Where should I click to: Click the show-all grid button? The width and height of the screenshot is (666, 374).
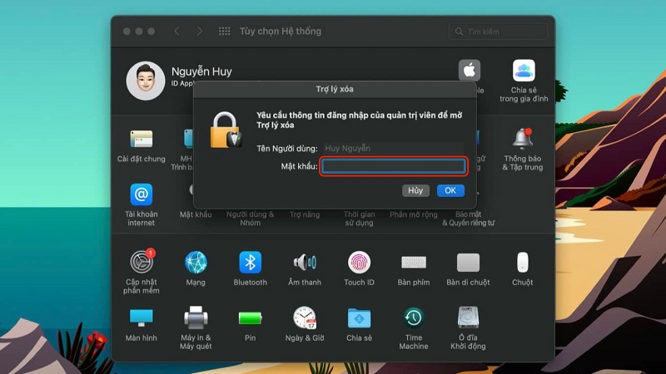tap(224, 31)
